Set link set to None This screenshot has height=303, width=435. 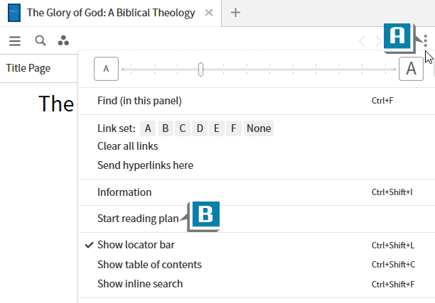click(259, 128)
